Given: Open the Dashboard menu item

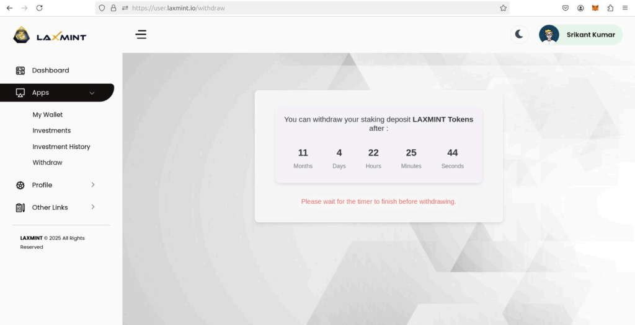Looking at the screenshot, I should (x=50, y=71).
